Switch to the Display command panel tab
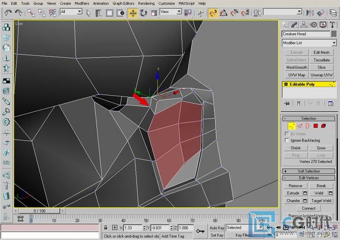 coord(323,25)
